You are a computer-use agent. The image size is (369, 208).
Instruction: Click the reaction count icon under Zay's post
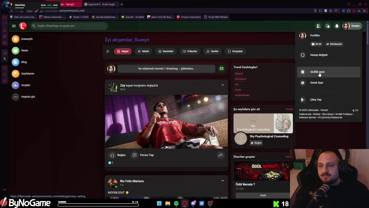[x=110, y=163]
